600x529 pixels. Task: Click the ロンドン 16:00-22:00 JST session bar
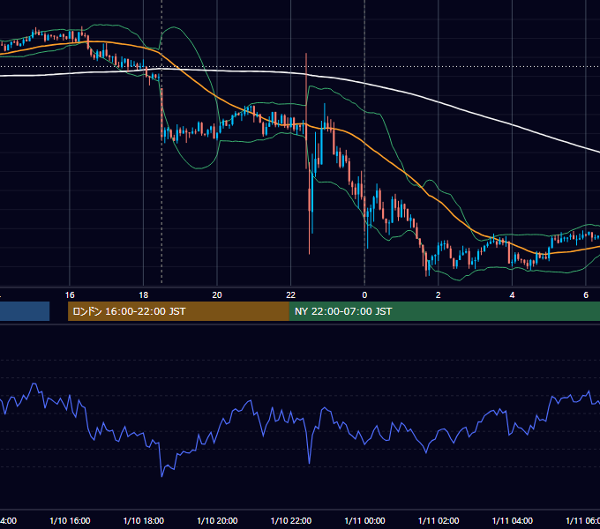pos(178,311)
